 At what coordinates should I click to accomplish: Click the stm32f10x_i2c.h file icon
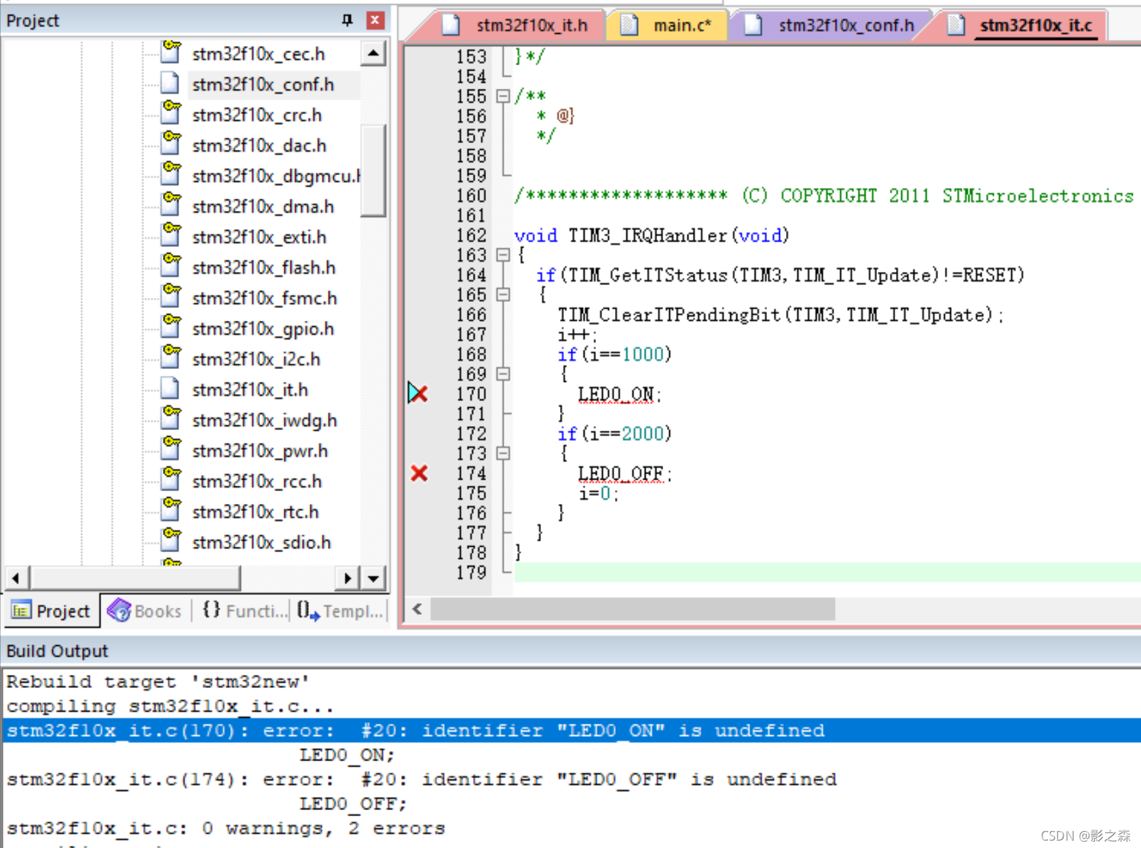coord(170,358)
